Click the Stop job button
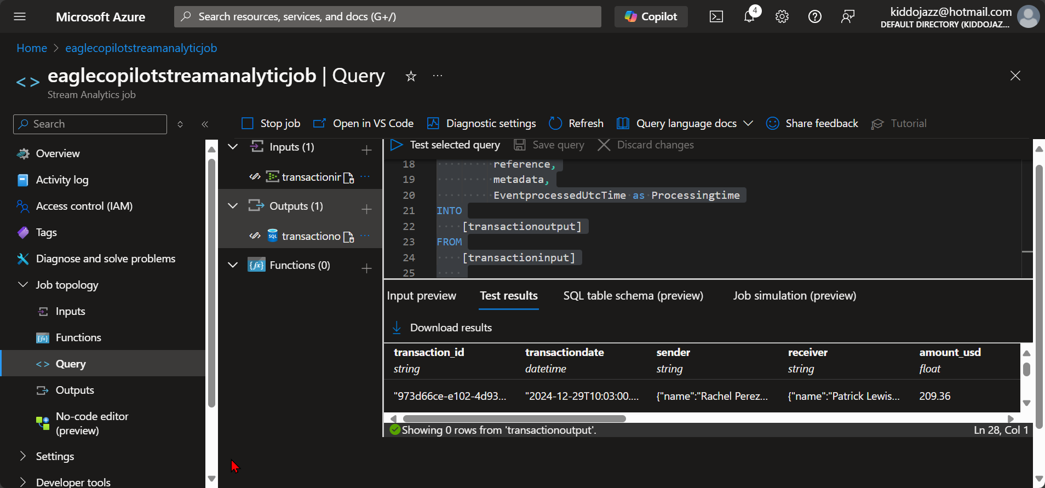This screenshot has width=1045, height=488. [x=271, y=123]
